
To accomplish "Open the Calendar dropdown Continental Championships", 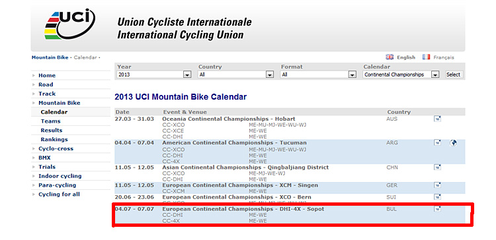I will click(x=401, y=75).
